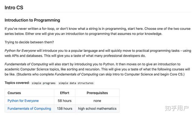This screenshot has height=115, width=194.
Task: Click the 'Trying to decide between them?' line
Action: click(x=29, y=42)
